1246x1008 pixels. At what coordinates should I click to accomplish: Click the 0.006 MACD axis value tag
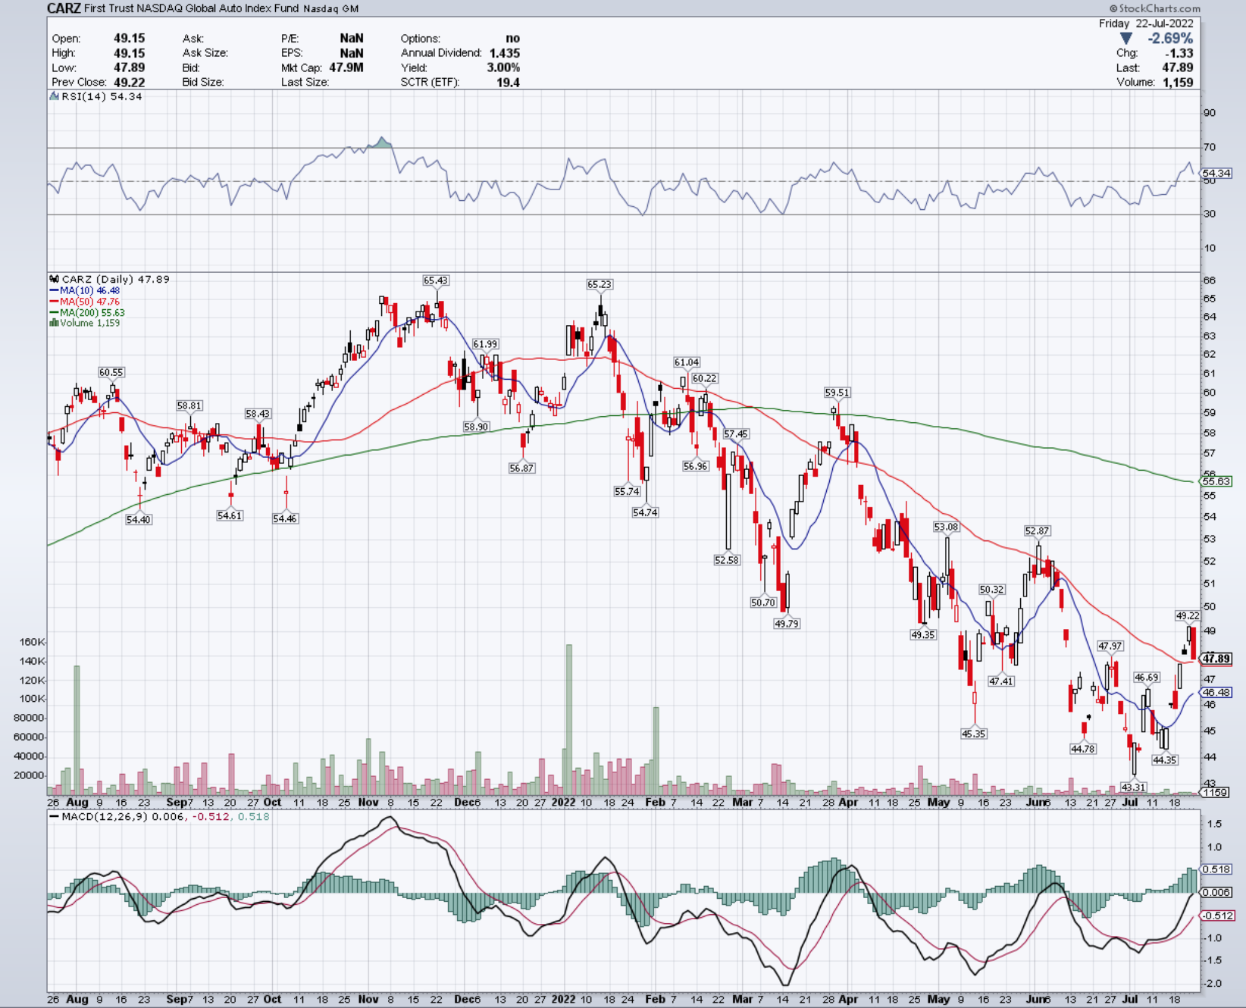[x=1216, y=893]
